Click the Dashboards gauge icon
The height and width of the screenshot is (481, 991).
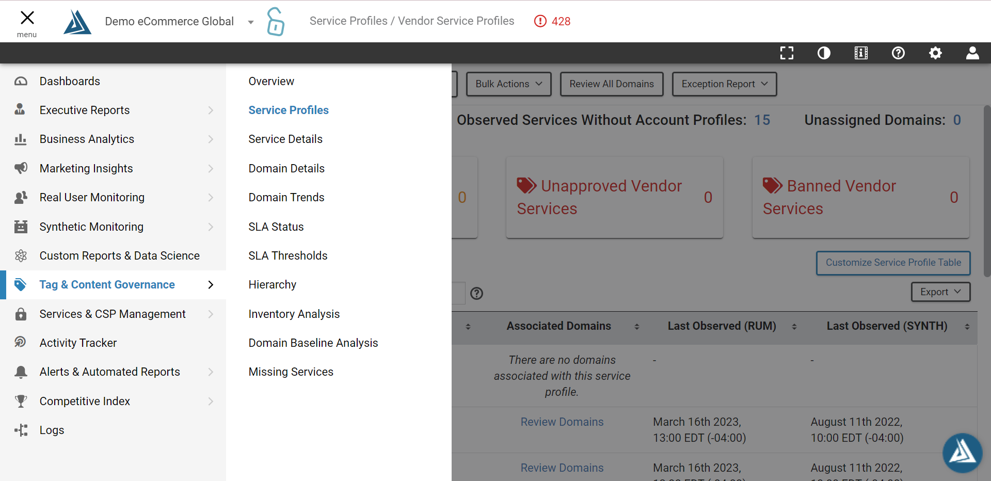[21, 81]
